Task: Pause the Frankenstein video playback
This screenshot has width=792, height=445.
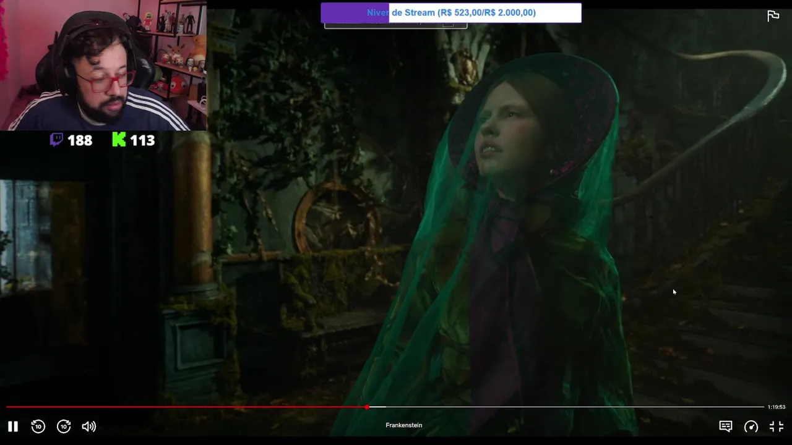Action: 12,426
